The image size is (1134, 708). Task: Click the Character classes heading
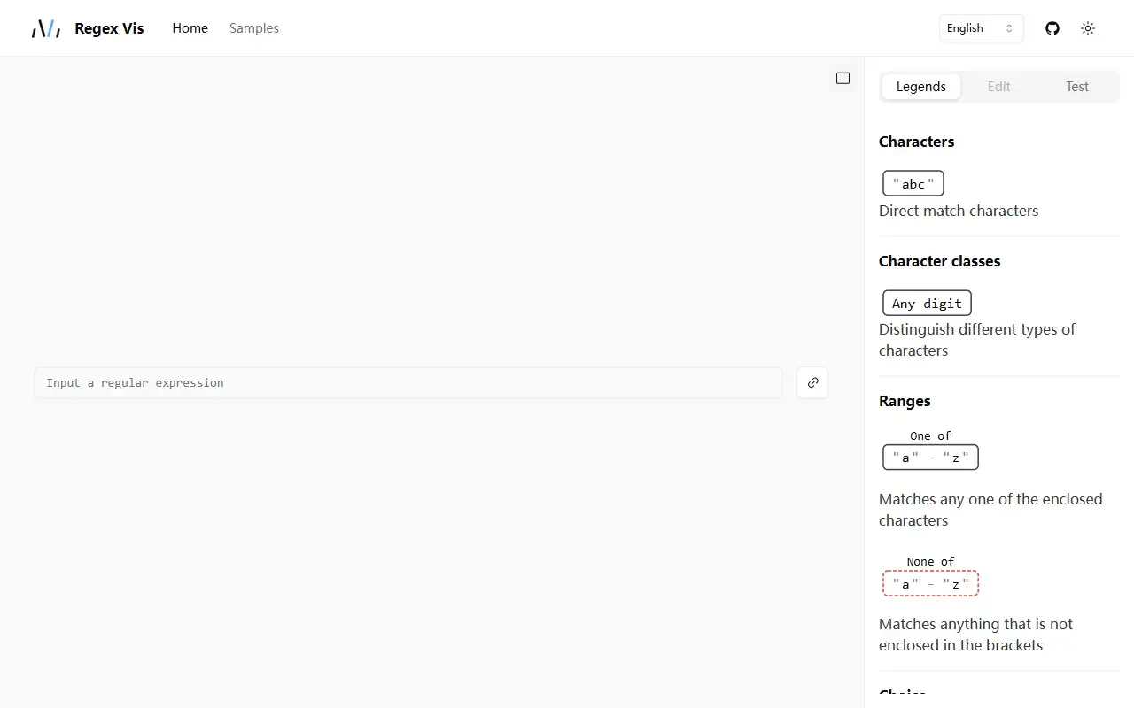tap(939, 261)
